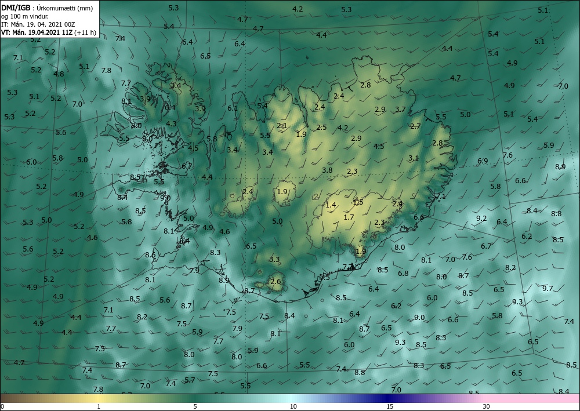Image resolution: width=580 pixels, height=411 pixels.
Task: Click the '4.3' value in the Westfjords
Action: [x=171, y=124]
